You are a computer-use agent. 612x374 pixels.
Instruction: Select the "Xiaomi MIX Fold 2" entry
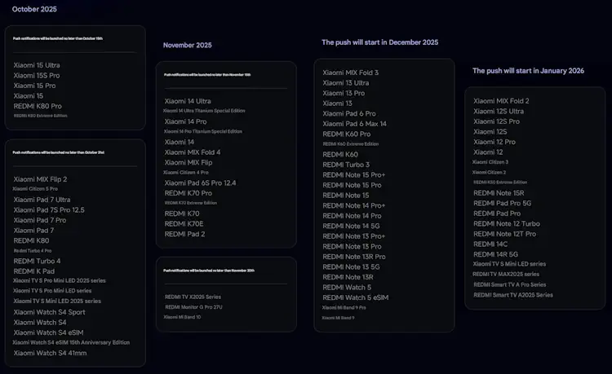click(502, 101)
